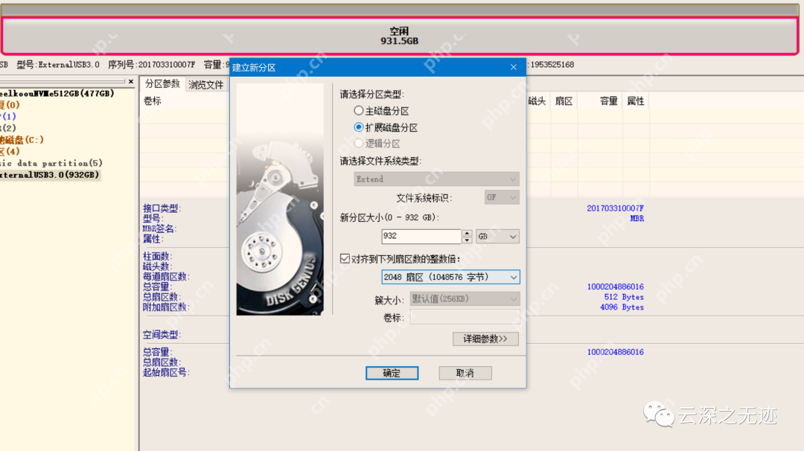Image resolution: width=804 pixels, height=451 pixels.
Task: Click the 确定 button to confirm
Action: click(x=392, y=373)
